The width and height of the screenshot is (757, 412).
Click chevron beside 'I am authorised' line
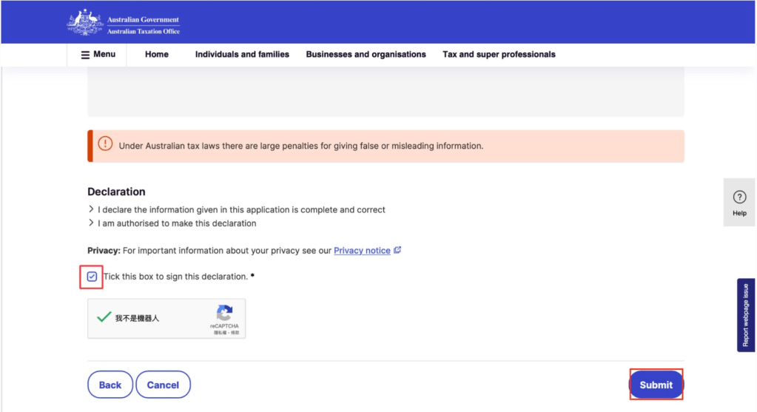coord(91,223)
